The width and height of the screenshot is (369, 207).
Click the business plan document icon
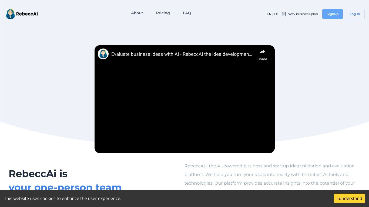point(284,14)
